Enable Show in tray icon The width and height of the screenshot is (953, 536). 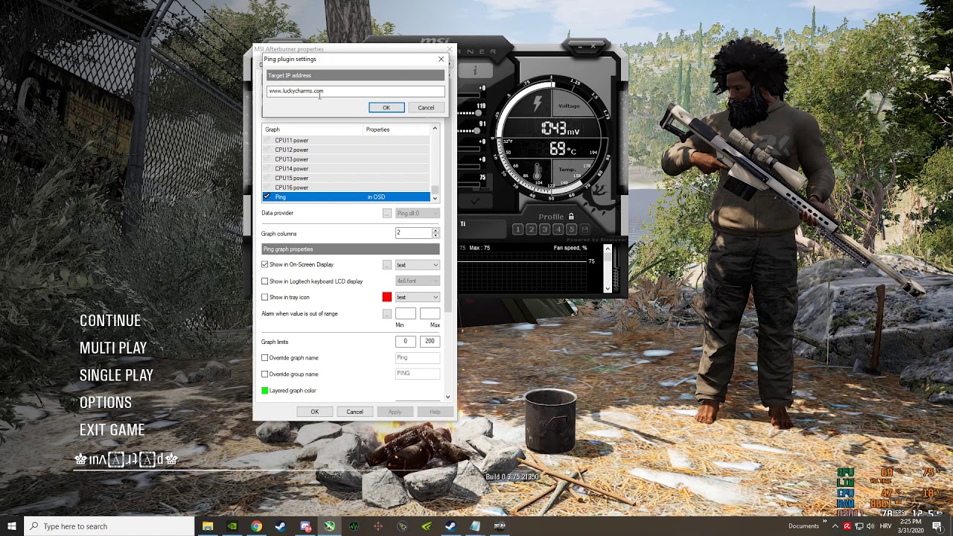264,297
